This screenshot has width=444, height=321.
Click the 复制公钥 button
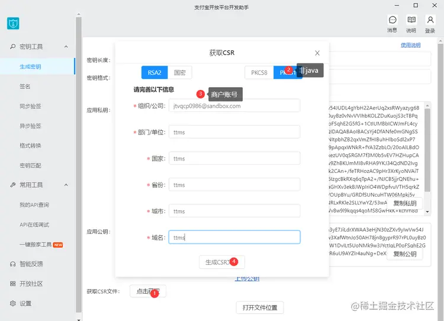[405, 254]
